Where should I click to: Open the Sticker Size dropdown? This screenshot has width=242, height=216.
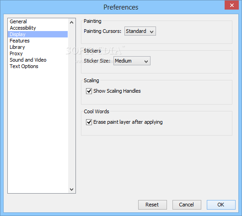pyautogui.click(x=132, y=61)
